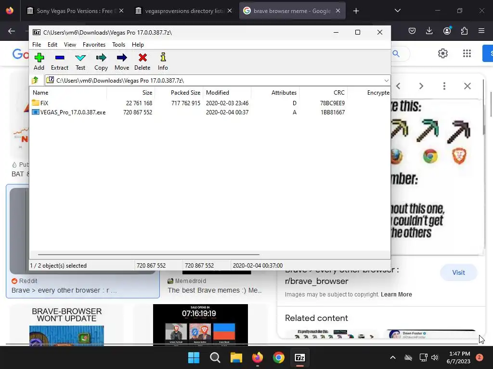This screenshot has width=493, height=369.
Task: Open File Explorer from taskbar
Action: [236, 357]
